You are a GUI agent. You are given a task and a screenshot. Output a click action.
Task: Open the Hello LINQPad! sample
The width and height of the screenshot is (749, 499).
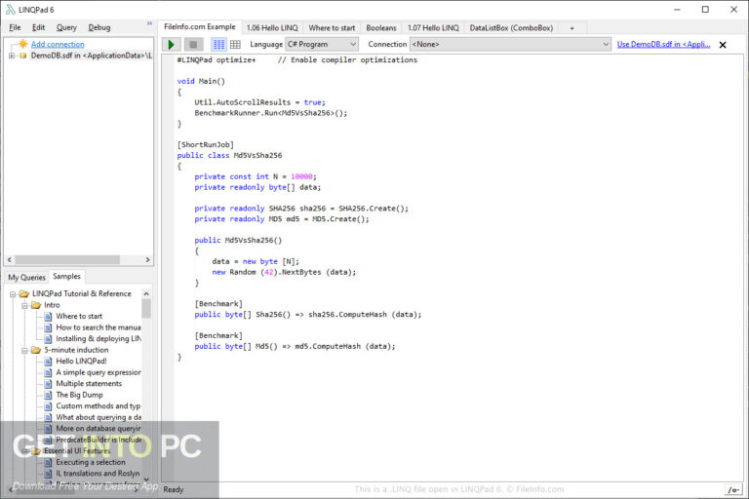point(81,361)
